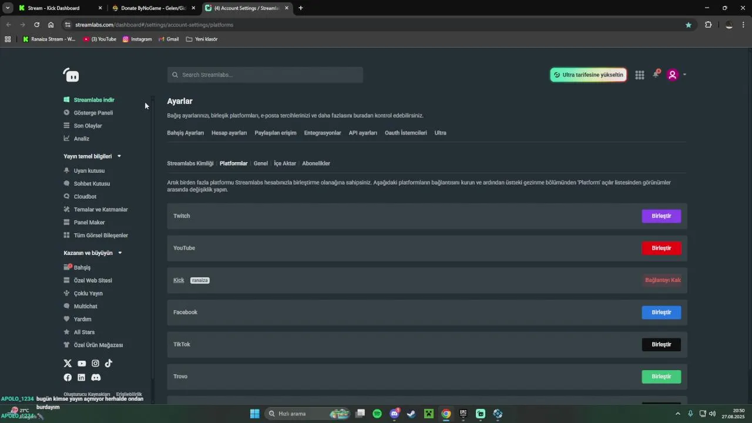Open the TikTok social icon in the sidebar
This screenshot has width=752, height=423.
click(109, 364)
